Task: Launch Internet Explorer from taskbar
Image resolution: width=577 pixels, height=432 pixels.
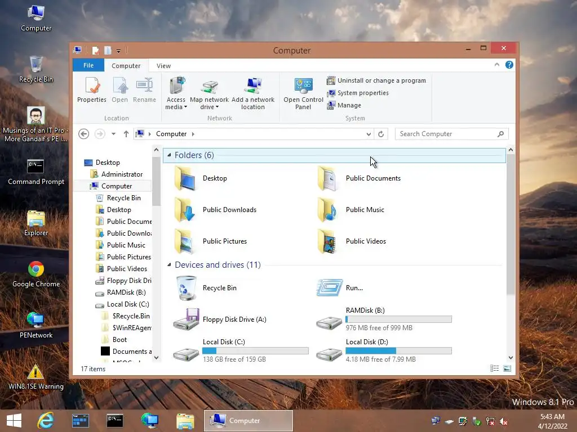Action: point(46,421)
